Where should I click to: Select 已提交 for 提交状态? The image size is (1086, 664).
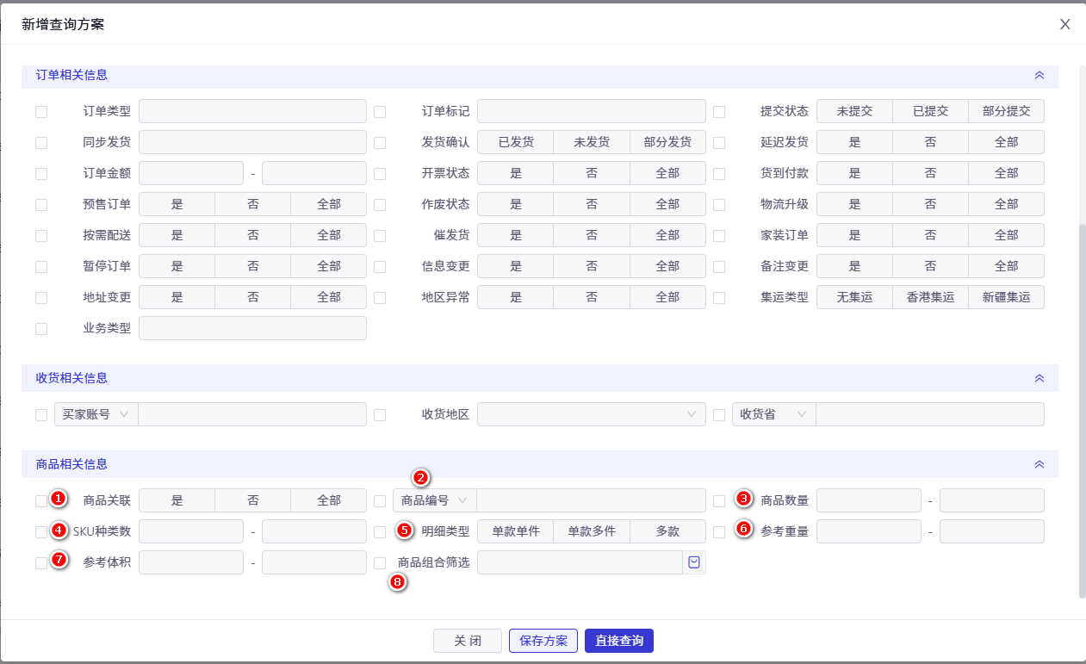tap(931, 111)
